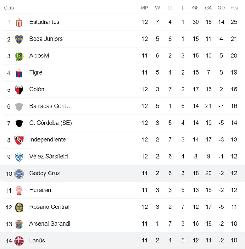Click the Lanús club crest icon
This screenshot has width=245, height=249.
(19, 241)
